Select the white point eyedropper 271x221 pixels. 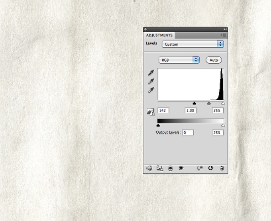[151, 90]
